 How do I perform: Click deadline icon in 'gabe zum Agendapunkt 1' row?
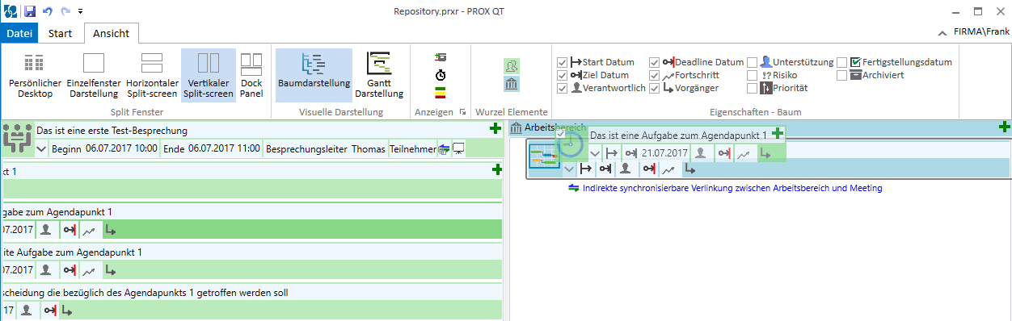point(70,229)
